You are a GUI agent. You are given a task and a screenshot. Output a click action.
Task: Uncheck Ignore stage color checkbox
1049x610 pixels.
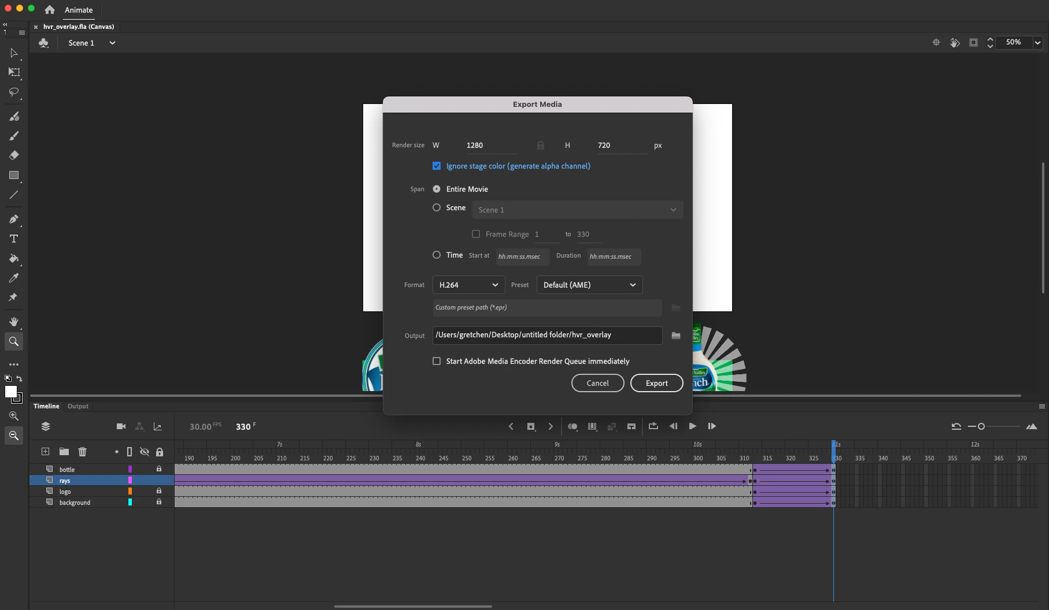pyautogui.click(x=437, y=166)
